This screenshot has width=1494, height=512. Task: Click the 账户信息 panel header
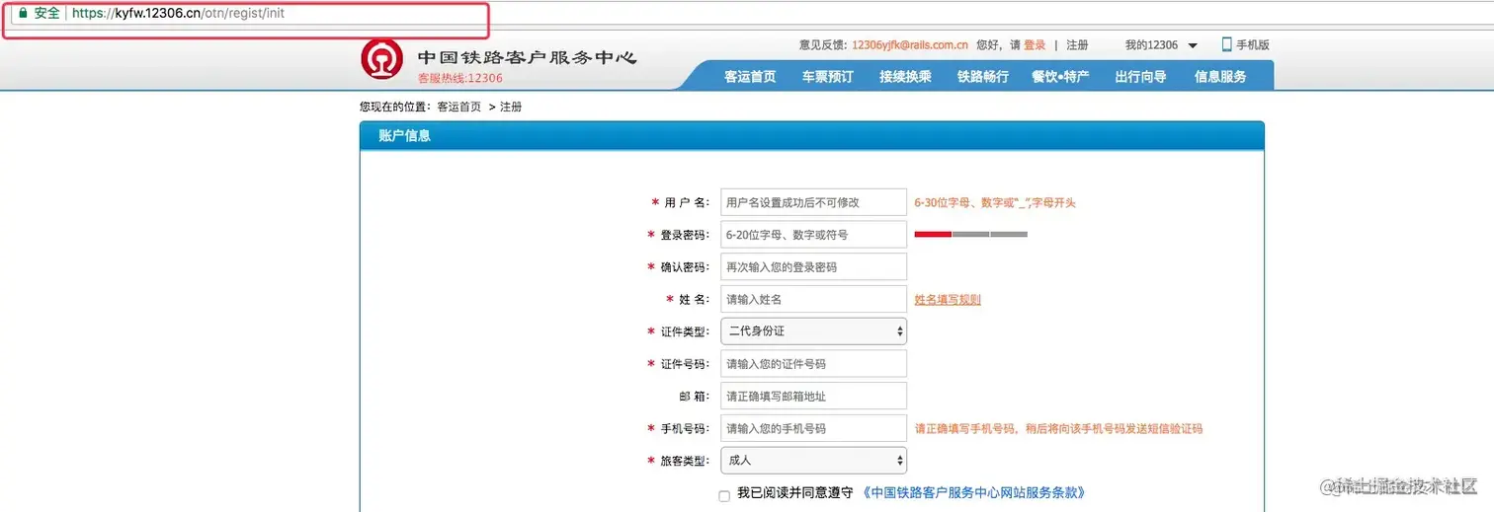(811, 136)
